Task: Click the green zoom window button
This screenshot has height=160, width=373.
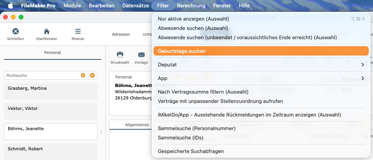Action: coord(21,17)
